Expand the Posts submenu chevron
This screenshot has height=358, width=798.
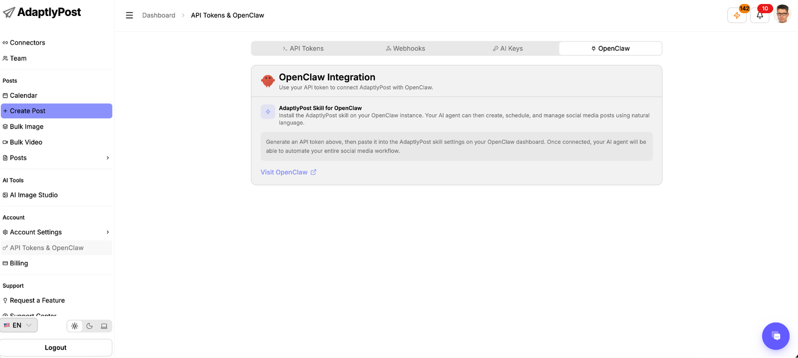pos(108,158)
